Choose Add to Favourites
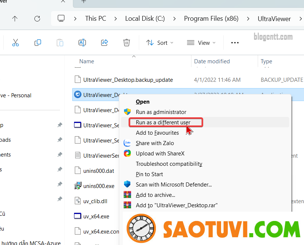This screenshot has width=304, height=245. 157,133
